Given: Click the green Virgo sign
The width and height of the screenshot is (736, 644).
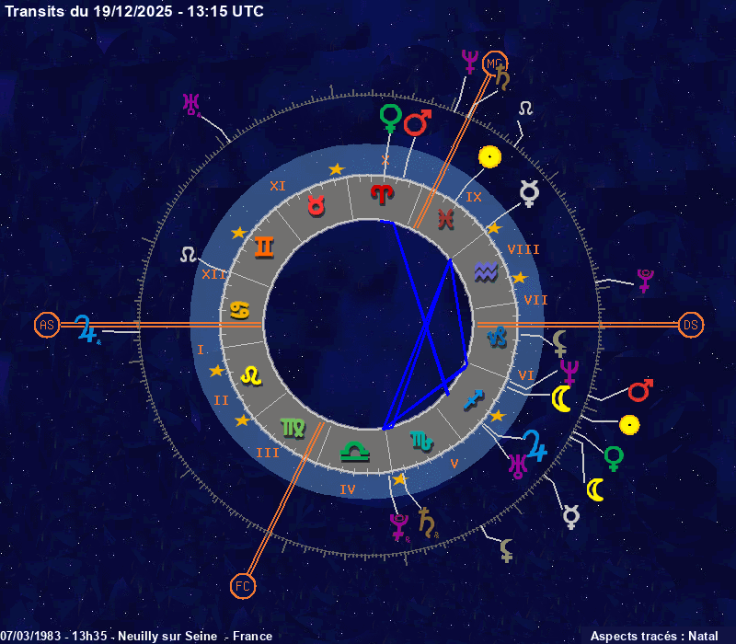Looking at the screenshot, I should [293, 426].
